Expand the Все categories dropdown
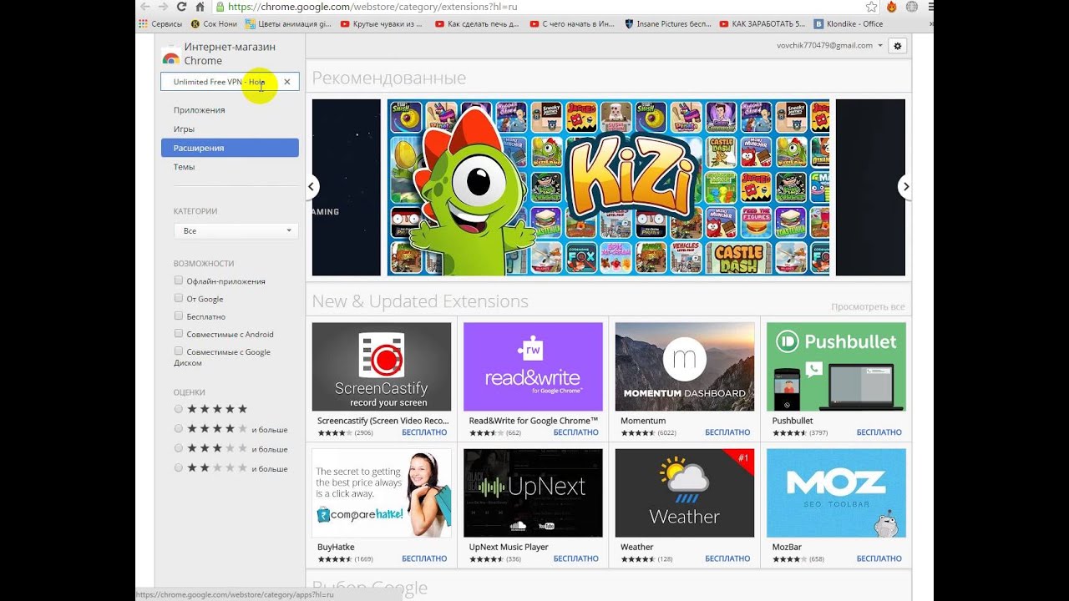 pos(236,230)
